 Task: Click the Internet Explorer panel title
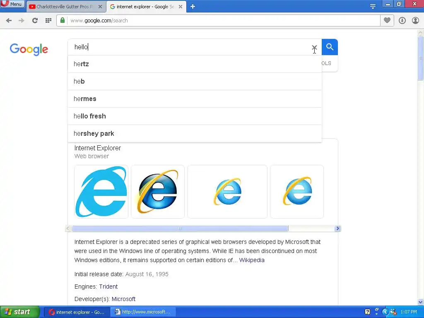(x=98, y=148)
